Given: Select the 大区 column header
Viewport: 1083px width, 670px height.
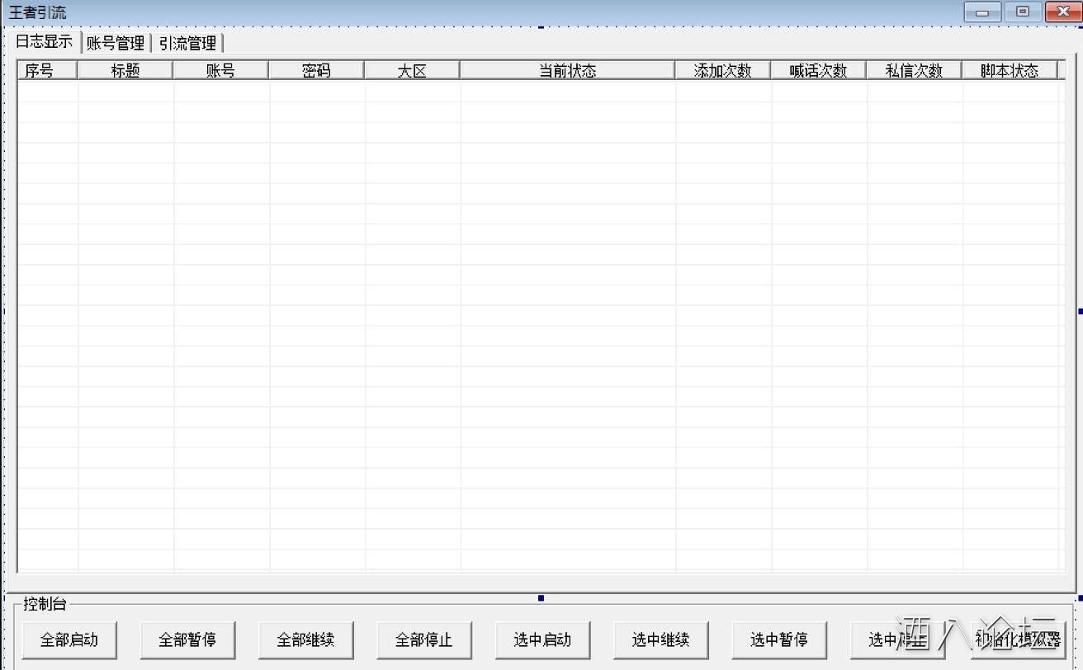Looking at the screenshot, I should [413, 71].
